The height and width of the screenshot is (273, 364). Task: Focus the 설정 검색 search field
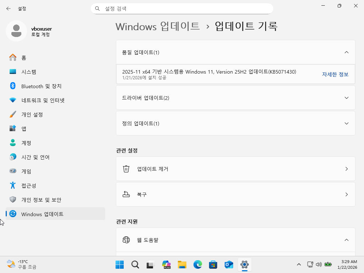182,9
